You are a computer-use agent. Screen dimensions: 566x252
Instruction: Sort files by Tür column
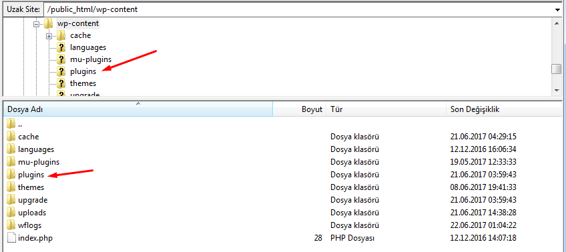click(386, 109)
